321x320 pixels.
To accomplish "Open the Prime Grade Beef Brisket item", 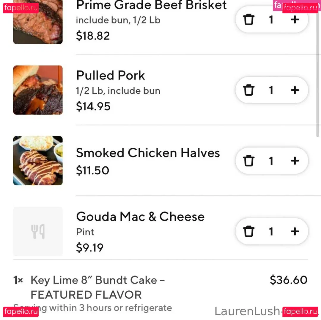I will click(151, 5).
